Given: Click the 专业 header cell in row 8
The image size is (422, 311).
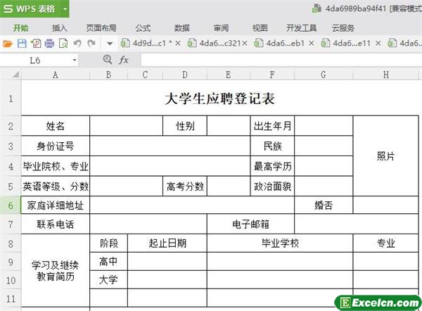Looking at the screenshot, I should pos(386,243).
